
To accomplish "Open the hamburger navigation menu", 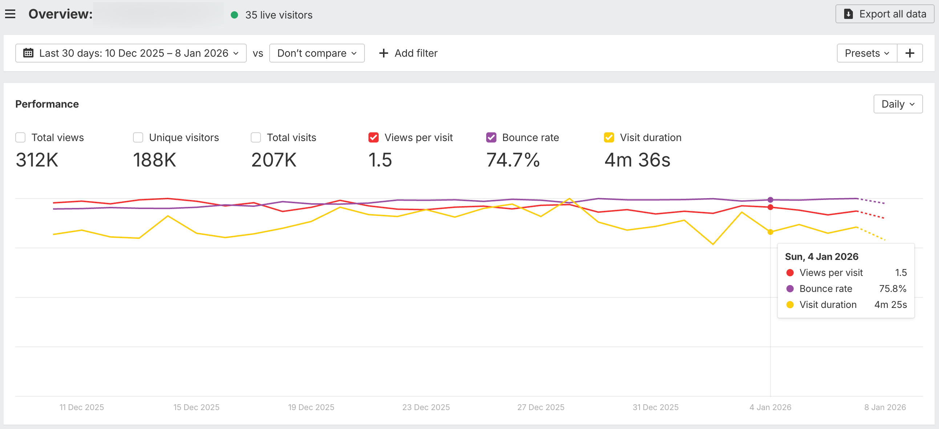I will click(10, 14).
